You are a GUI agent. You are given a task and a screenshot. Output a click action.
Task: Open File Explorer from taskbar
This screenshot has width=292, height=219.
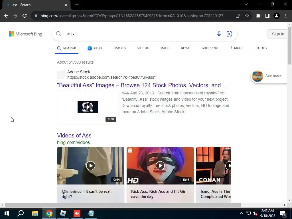[35, 213]
